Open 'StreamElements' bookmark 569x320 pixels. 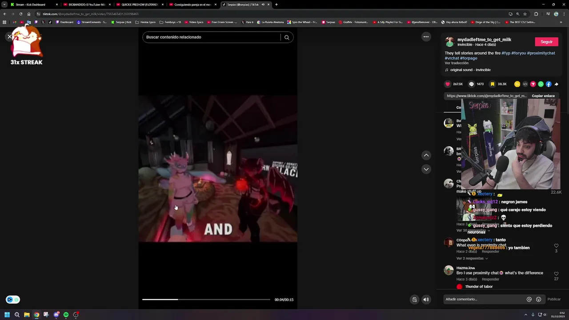point(92,22)
